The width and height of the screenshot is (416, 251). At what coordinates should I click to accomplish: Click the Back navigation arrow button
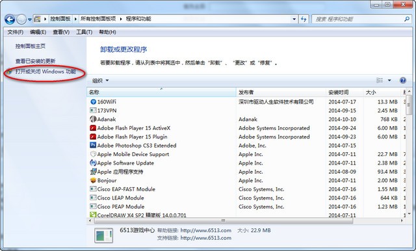[10, 19]
